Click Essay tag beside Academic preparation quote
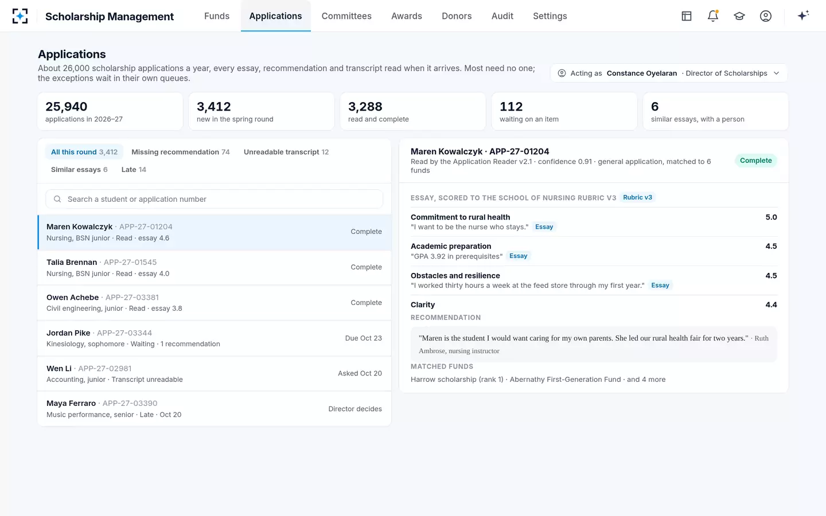Screen dimensions: 826x516 click(519, 256)
